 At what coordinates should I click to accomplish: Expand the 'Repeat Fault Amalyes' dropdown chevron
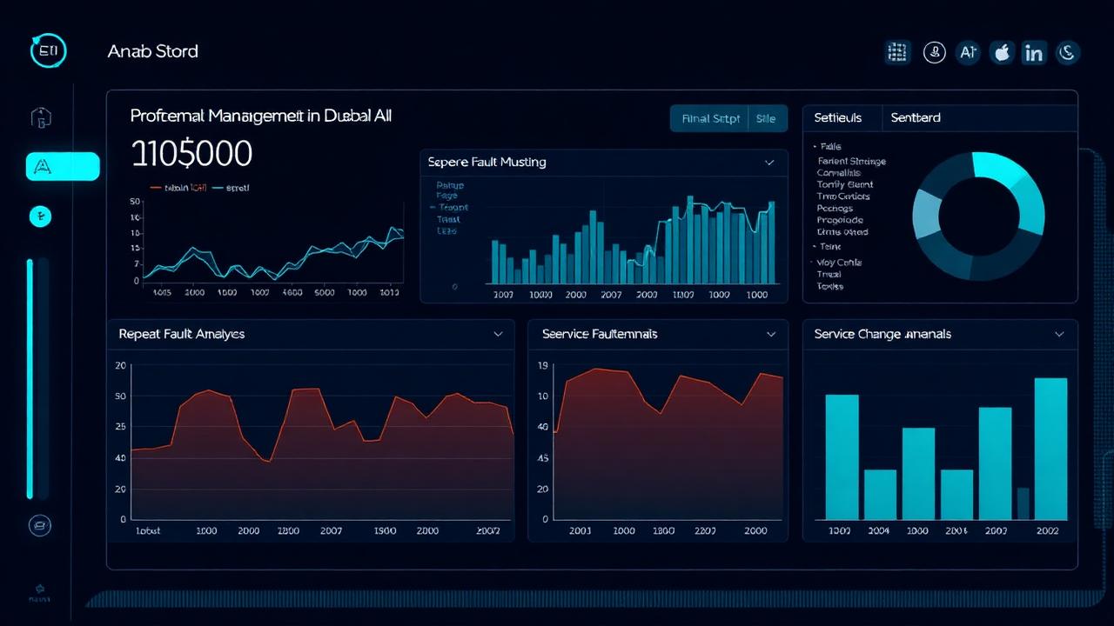pos(498,334)
